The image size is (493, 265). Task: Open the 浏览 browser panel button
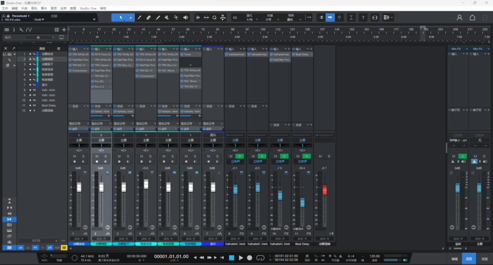click(485, 259)
